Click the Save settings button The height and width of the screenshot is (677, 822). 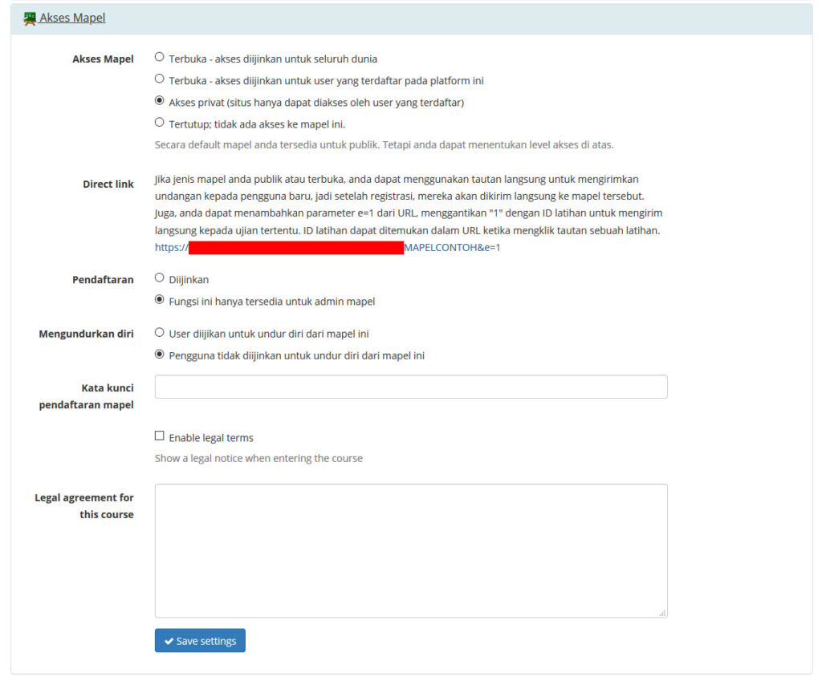(199, 640)
